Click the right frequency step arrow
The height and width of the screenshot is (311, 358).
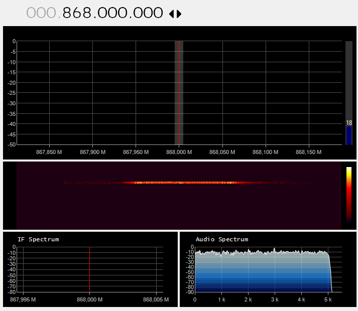pyautogui.click(x=179, y=14)
